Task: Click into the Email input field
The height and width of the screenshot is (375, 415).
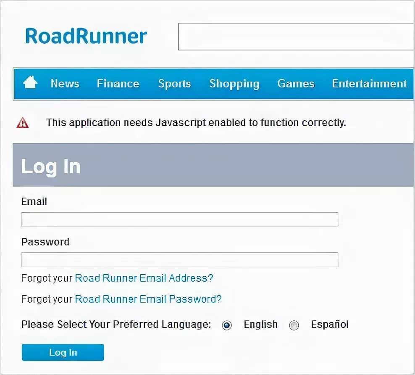Action: click(180, 219)
